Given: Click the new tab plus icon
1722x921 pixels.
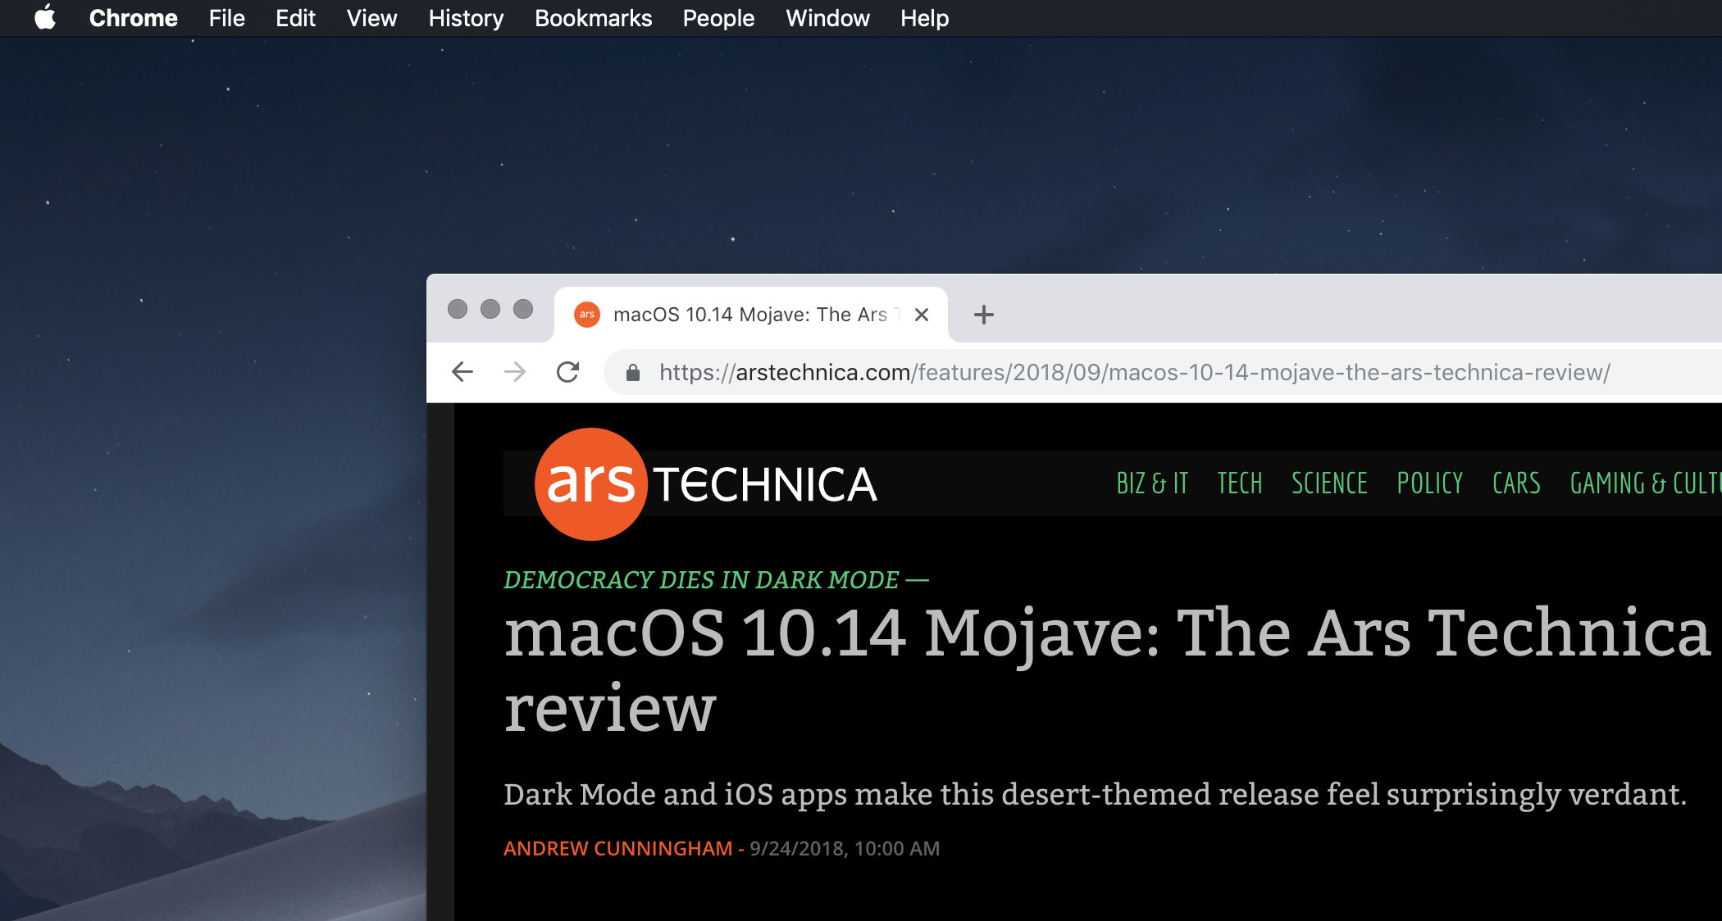Looking at the screenshot, I should 983,315.
